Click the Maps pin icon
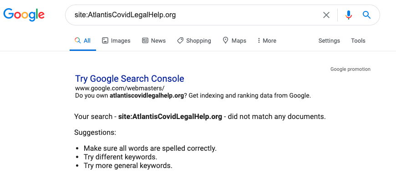396x193 pixels. [225, 40]
